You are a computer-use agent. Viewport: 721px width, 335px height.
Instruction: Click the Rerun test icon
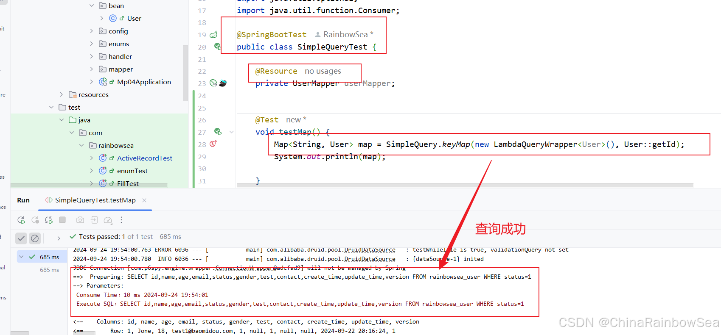click(21, 220)
